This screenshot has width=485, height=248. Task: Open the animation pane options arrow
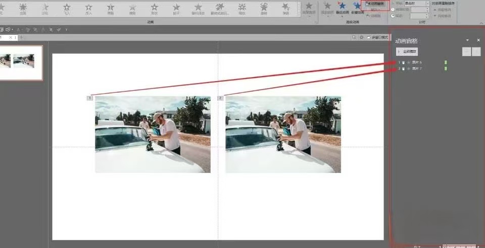pyautogui.click(x=467, y=40)
